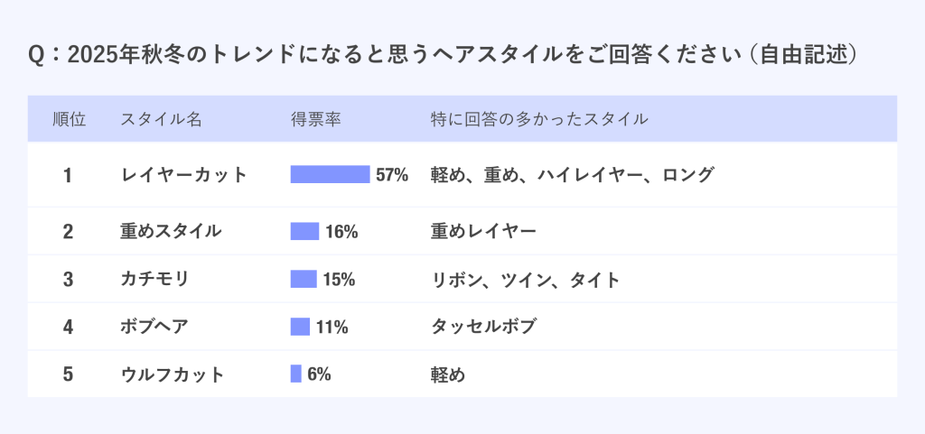Select the 重めスタイル row label

171,231
